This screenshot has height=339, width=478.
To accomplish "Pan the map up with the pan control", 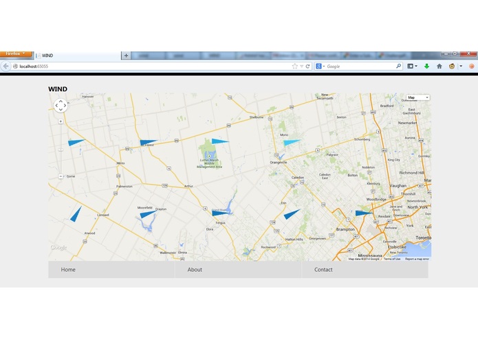I will pos(61,102).
